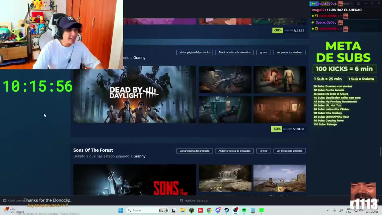Screen dimensions: 382x215
Task: Open File Explorer from the taskbar
Action: coord(183,210)
